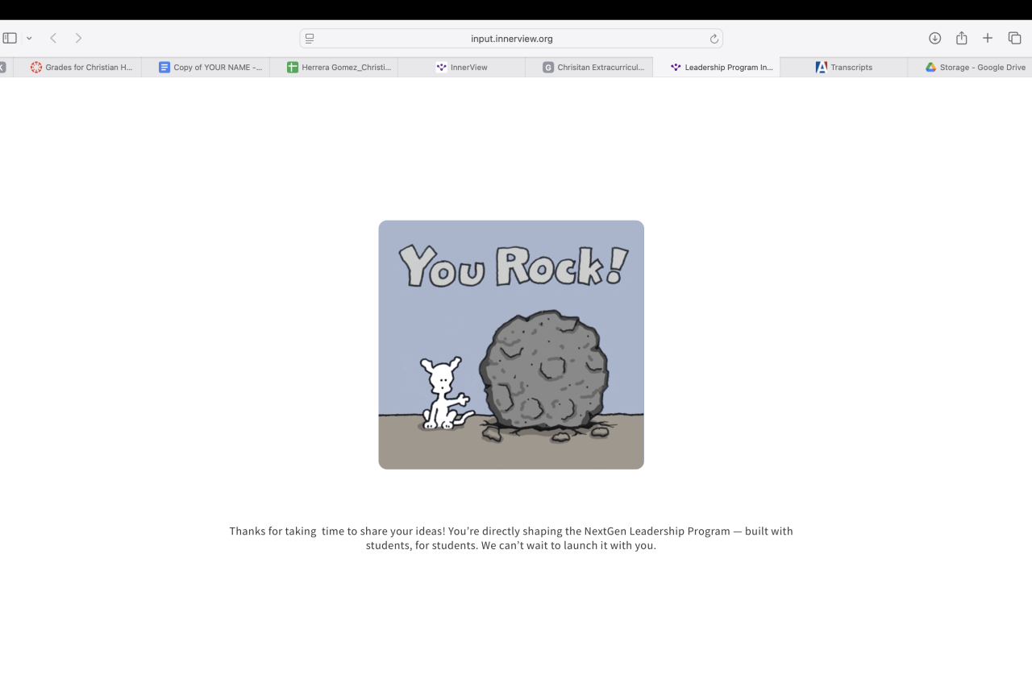Show the tab overview
Image resolution: width=1032 pixels, height=674 pixels.
coord(1014,38)
